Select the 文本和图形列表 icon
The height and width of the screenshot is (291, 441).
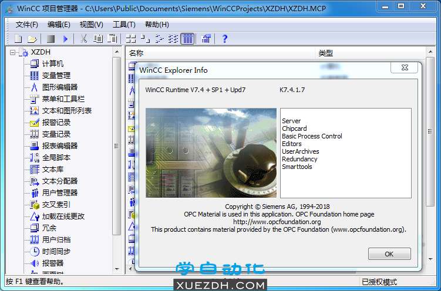[34, 111]
